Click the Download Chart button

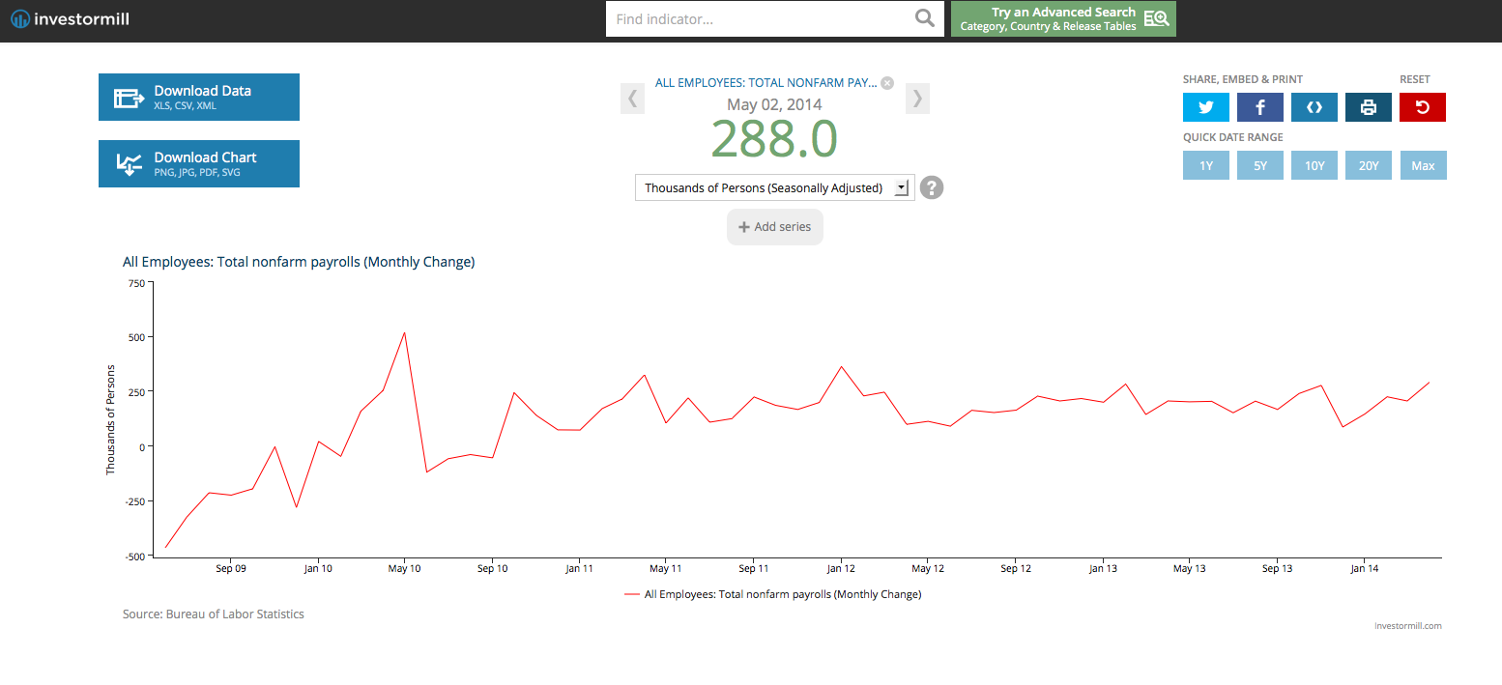click(x=199, y=163)
